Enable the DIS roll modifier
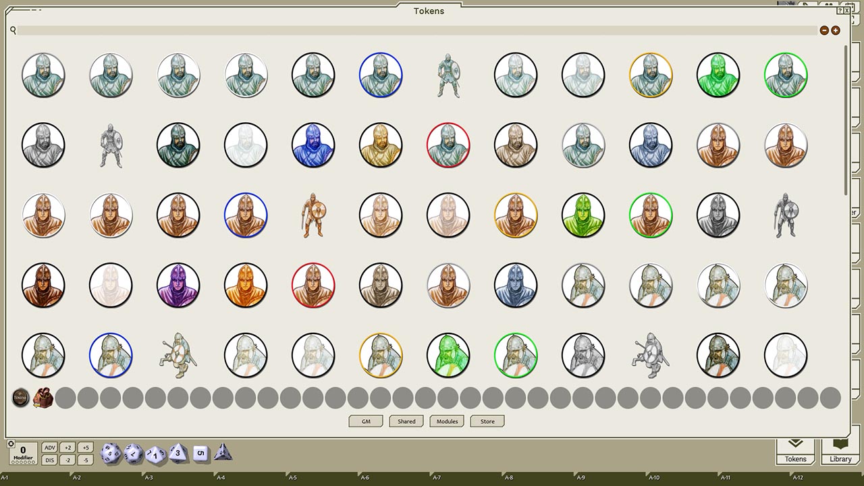This screenshot has width=864, height=486. click(x=50, y=459)
